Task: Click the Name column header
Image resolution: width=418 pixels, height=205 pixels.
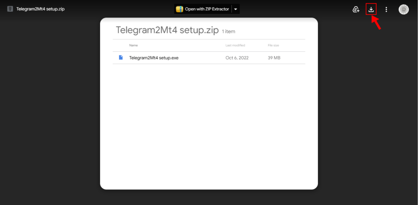Action: coord(133,45)
